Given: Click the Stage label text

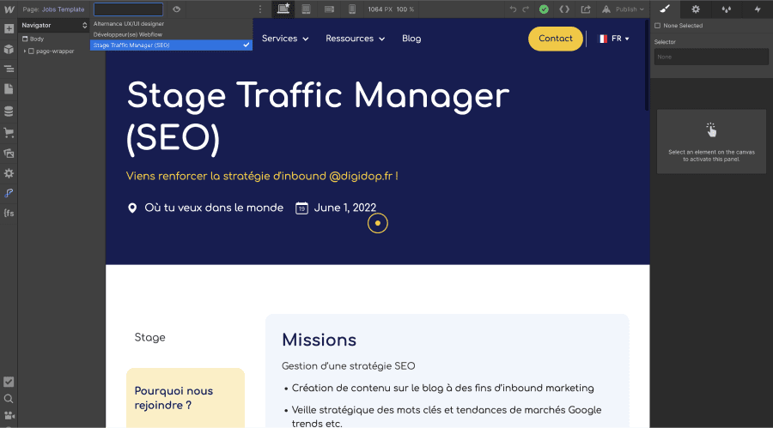Looking at the screenshot, I should [149, 337].
